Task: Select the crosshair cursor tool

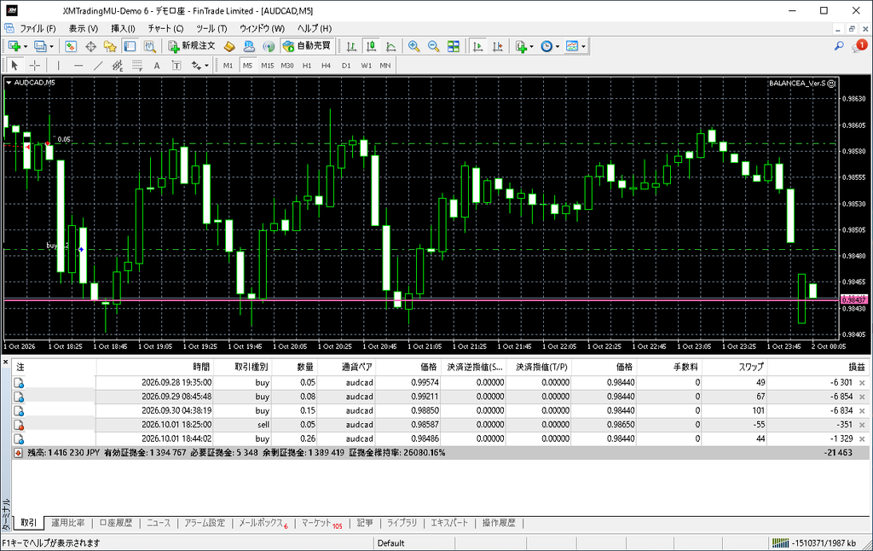Action: pos(34,65)
